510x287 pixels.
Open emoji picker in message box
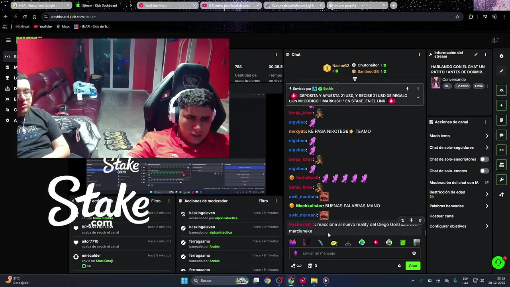click(x=414, y=253)
